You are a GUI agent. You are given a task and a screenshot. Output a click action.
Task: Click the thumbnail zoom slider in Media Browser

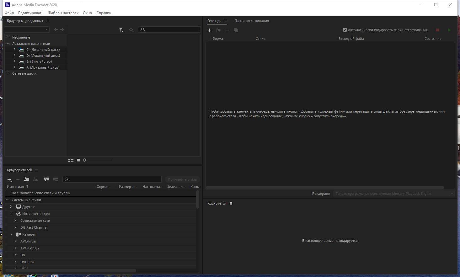98,160
